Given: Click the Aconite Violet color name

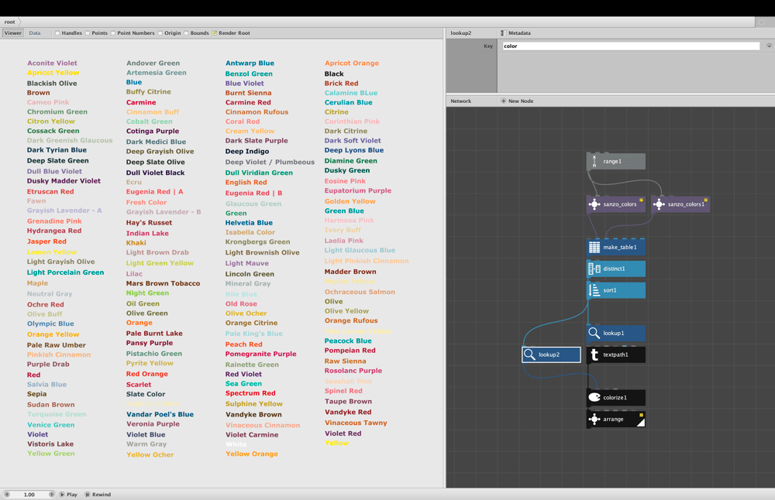Looking at the screenshot, I should point(53,63).
